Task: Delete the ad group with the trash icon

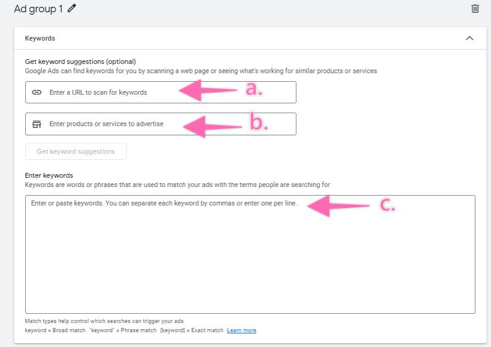Action: pyautogui.click(x=475, y=9)
